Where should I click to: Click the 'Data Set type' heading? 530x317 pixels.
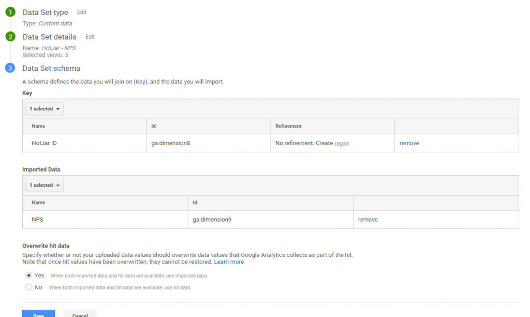click(46, 12)
